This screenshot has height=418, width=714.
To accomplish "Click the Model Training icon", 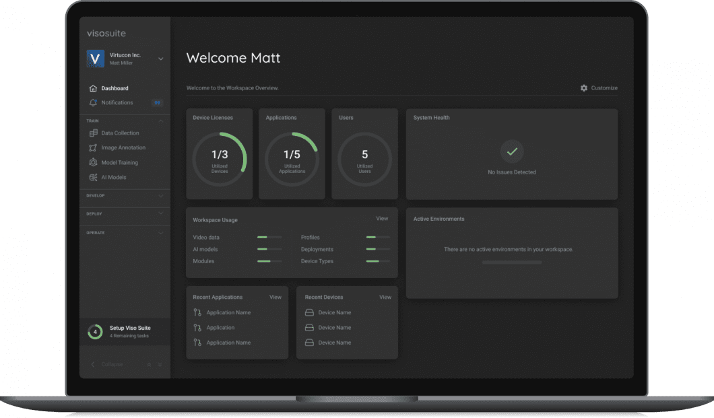I will coord(93,162).
